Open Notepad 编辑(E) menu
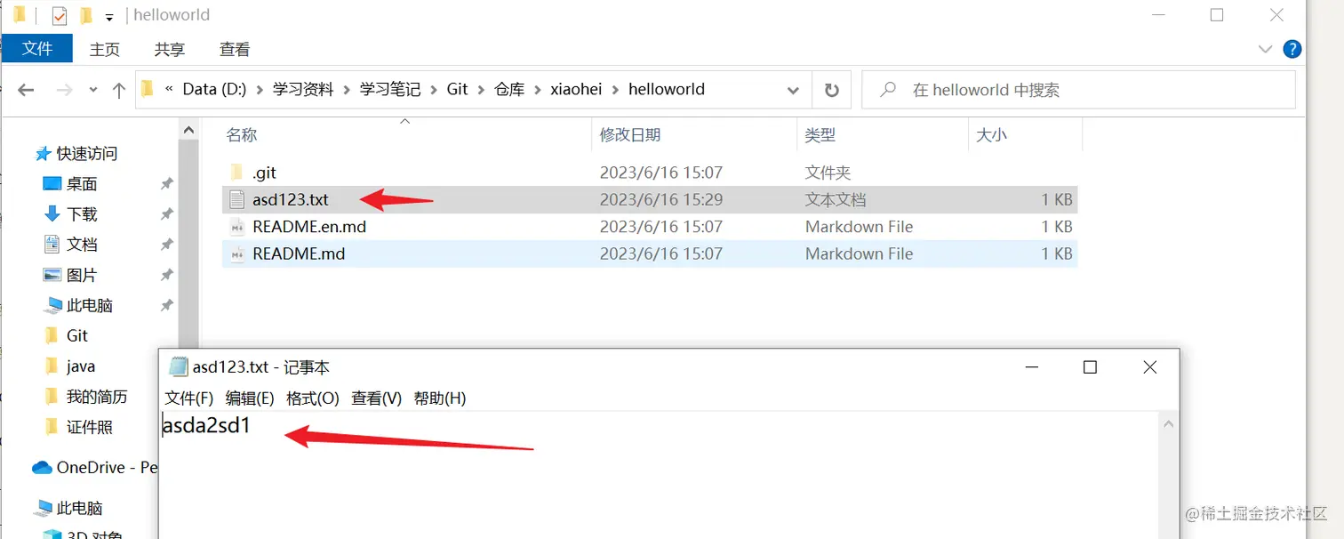The width and height of the screenshot is (1344, 539). click(250, 398)
